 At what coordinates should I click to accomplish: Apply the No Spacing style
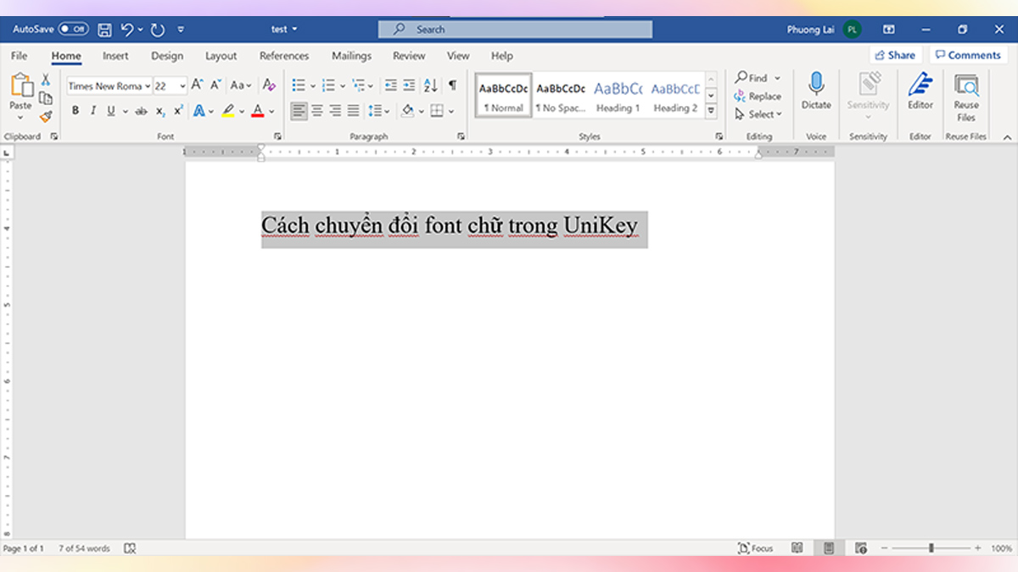[561, 96]
